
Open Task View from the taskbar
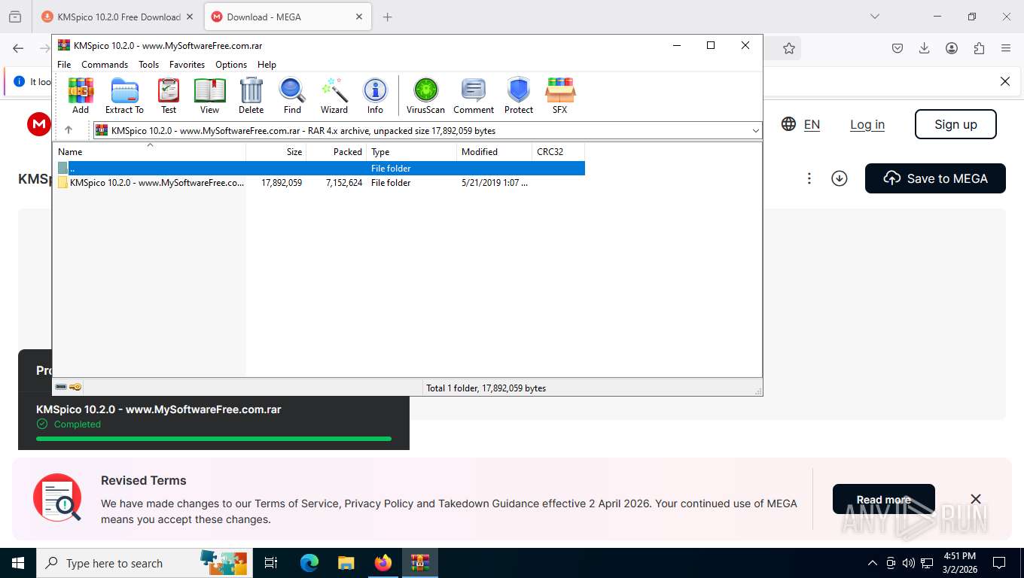coord(271,563)
